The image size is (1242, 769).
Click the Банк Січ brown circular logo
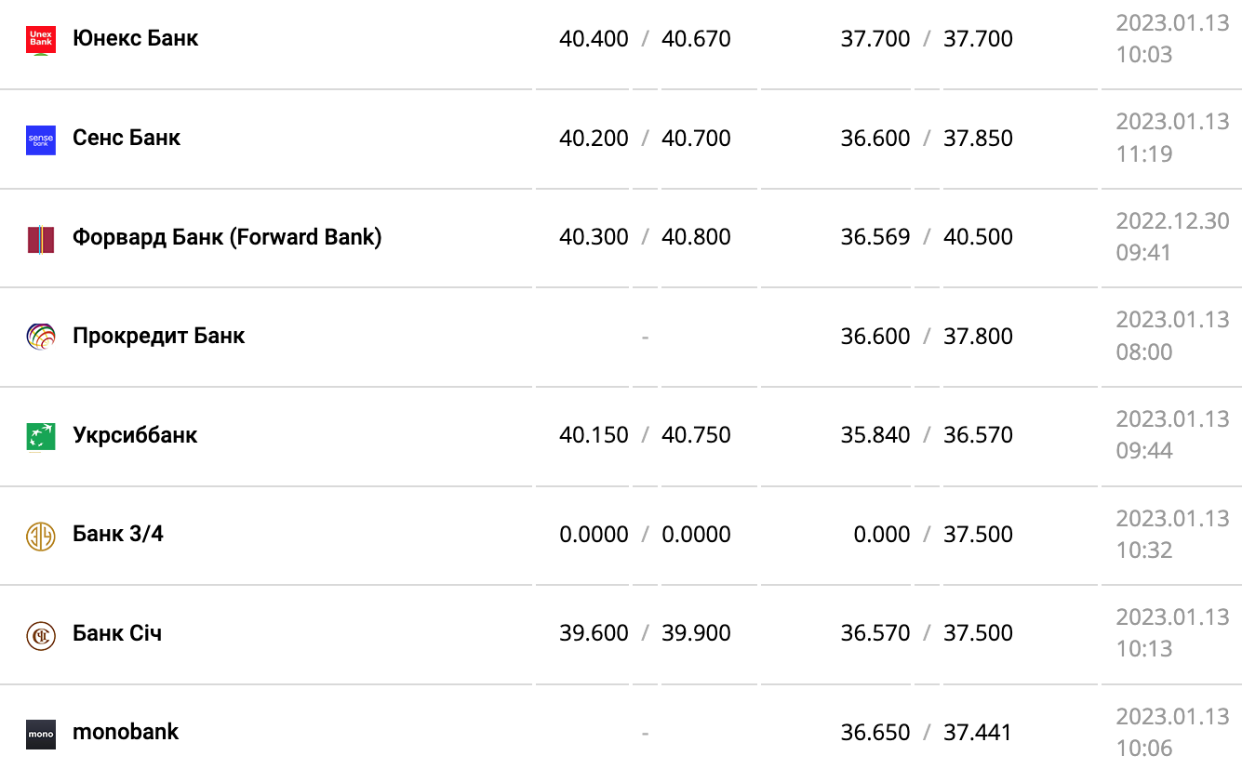[x=41, y=634]
